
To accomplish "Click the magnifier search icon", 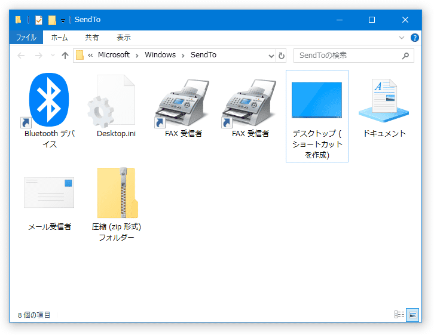I will (x=405, y=56).
